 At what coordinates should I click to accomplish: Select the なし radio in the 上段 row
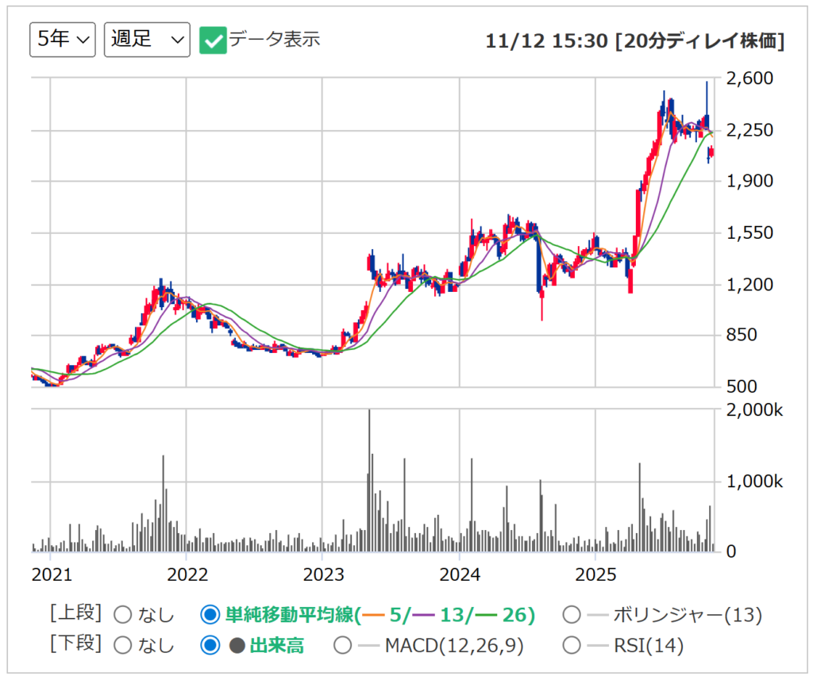point(122,614)
